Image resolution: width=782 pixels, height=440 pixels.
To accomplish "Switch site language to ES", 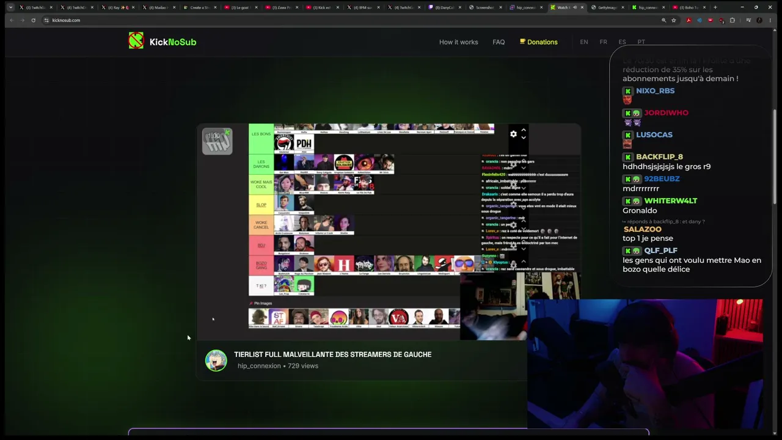I will click(622, 42).
